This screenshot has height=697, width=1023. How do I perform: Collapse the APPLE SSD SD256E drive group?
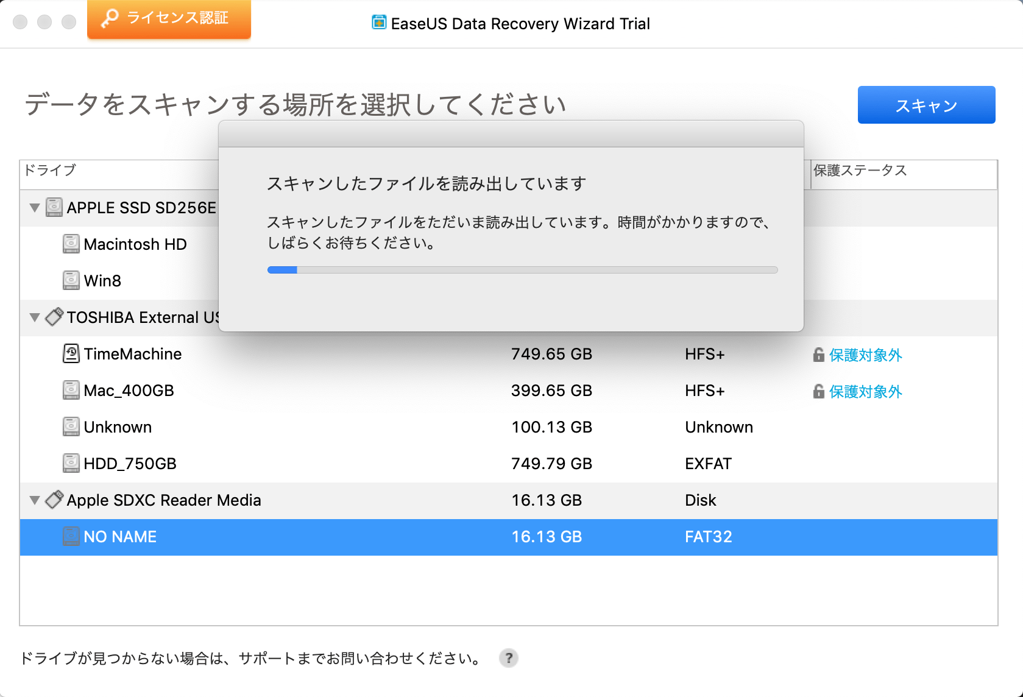coord(35,208)
